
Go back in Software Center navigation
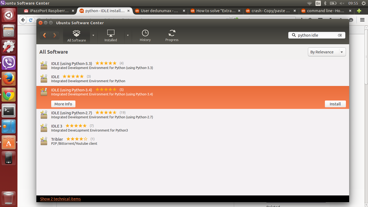point(45,35)
